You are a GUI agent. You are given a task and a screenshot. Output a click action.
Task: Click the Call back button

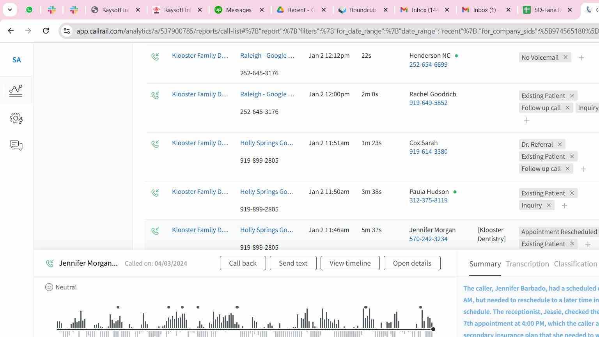[243, 263]
